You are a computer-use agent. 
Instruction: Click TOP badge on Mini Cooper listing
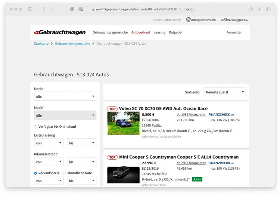click(112, 157)
